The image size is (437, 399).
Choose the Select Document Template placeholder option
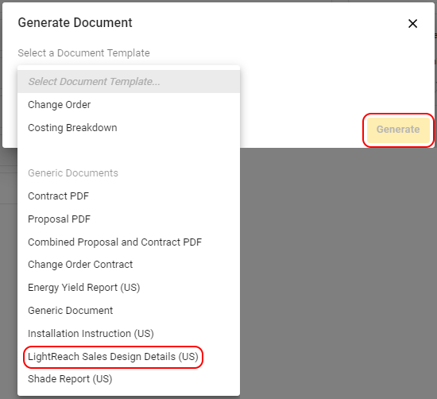point(129,81)
